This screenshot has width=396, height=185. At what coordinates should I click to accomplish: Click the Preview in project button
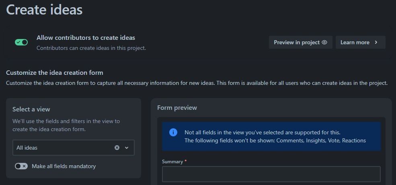point(301,42)
